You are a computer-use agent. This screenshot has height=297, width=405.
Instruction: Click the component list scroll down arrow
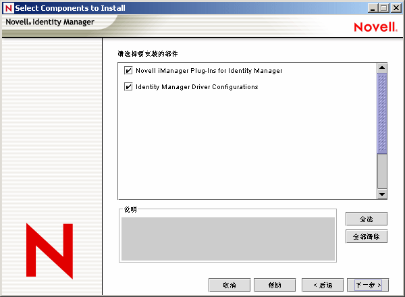pyautogui.click(x=382, y=194)
